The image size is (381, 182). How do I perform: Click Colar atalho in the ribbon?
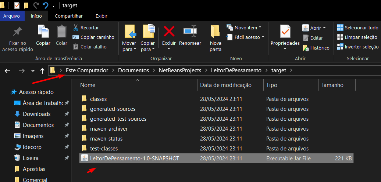pyautogui.click(x=90, y=47)
